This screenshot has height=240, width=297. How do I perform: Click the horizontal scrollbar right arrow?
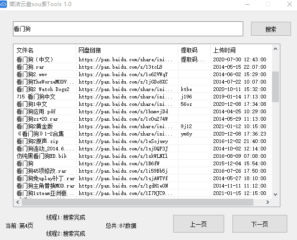(x=268, y=202)
